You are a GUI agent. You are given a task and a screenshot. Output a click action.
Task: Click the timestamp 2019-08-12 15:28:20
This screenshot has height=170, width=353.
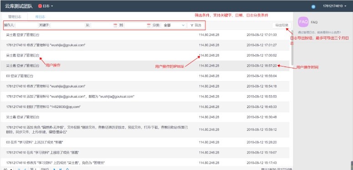pos(261,142)
